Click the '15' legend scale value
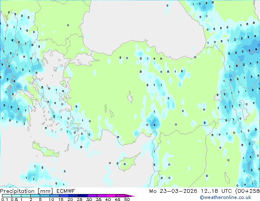 (61, 199)
